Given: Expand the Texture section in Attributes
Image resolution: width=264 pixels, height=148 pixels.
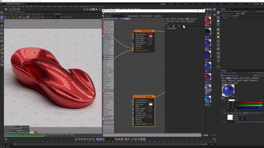Looking at the screenshot, I should 222,113.
